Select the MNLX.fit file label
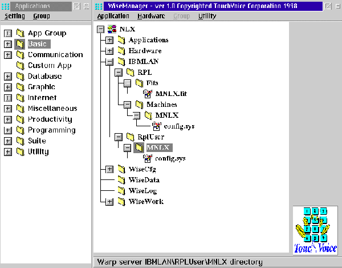 [171, 94]
